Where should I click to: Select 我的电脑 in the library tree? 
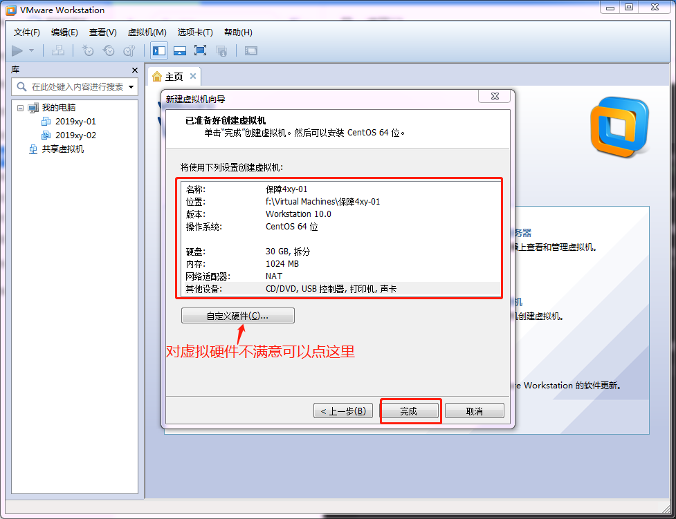pyautogui.click(x=59, y=108)
